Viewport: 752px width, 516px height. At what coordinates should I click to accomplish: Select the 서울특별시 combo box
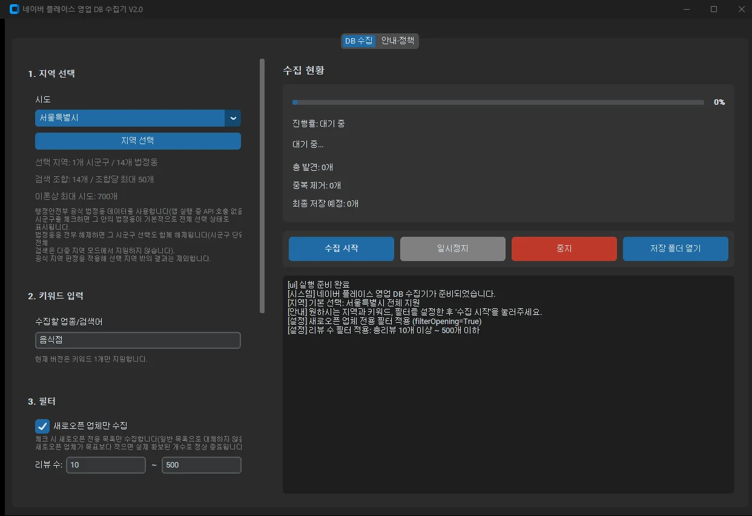pos(138,118)
